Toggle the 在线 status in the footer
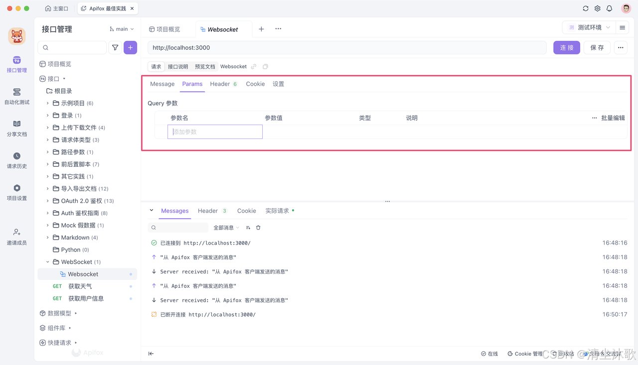638x365 pixels. 489,354
